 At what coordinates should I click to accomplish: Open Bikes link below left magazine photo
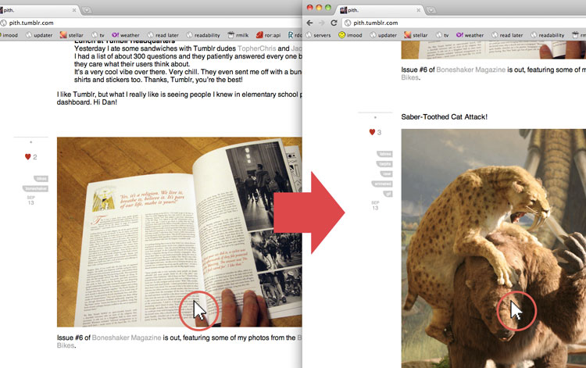pyautogui.click(x=66, y=345)
